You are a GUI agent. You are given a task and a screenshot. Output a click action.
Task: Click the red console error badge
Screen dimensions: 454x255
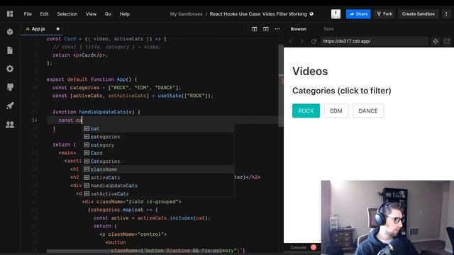314,247
